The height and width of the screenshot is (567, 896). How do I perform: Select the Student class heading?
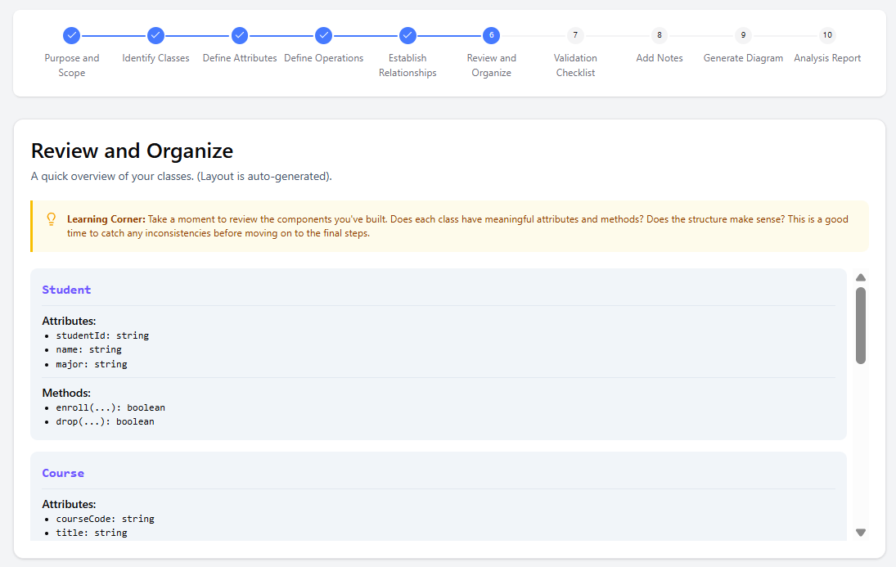coord(66,290)
